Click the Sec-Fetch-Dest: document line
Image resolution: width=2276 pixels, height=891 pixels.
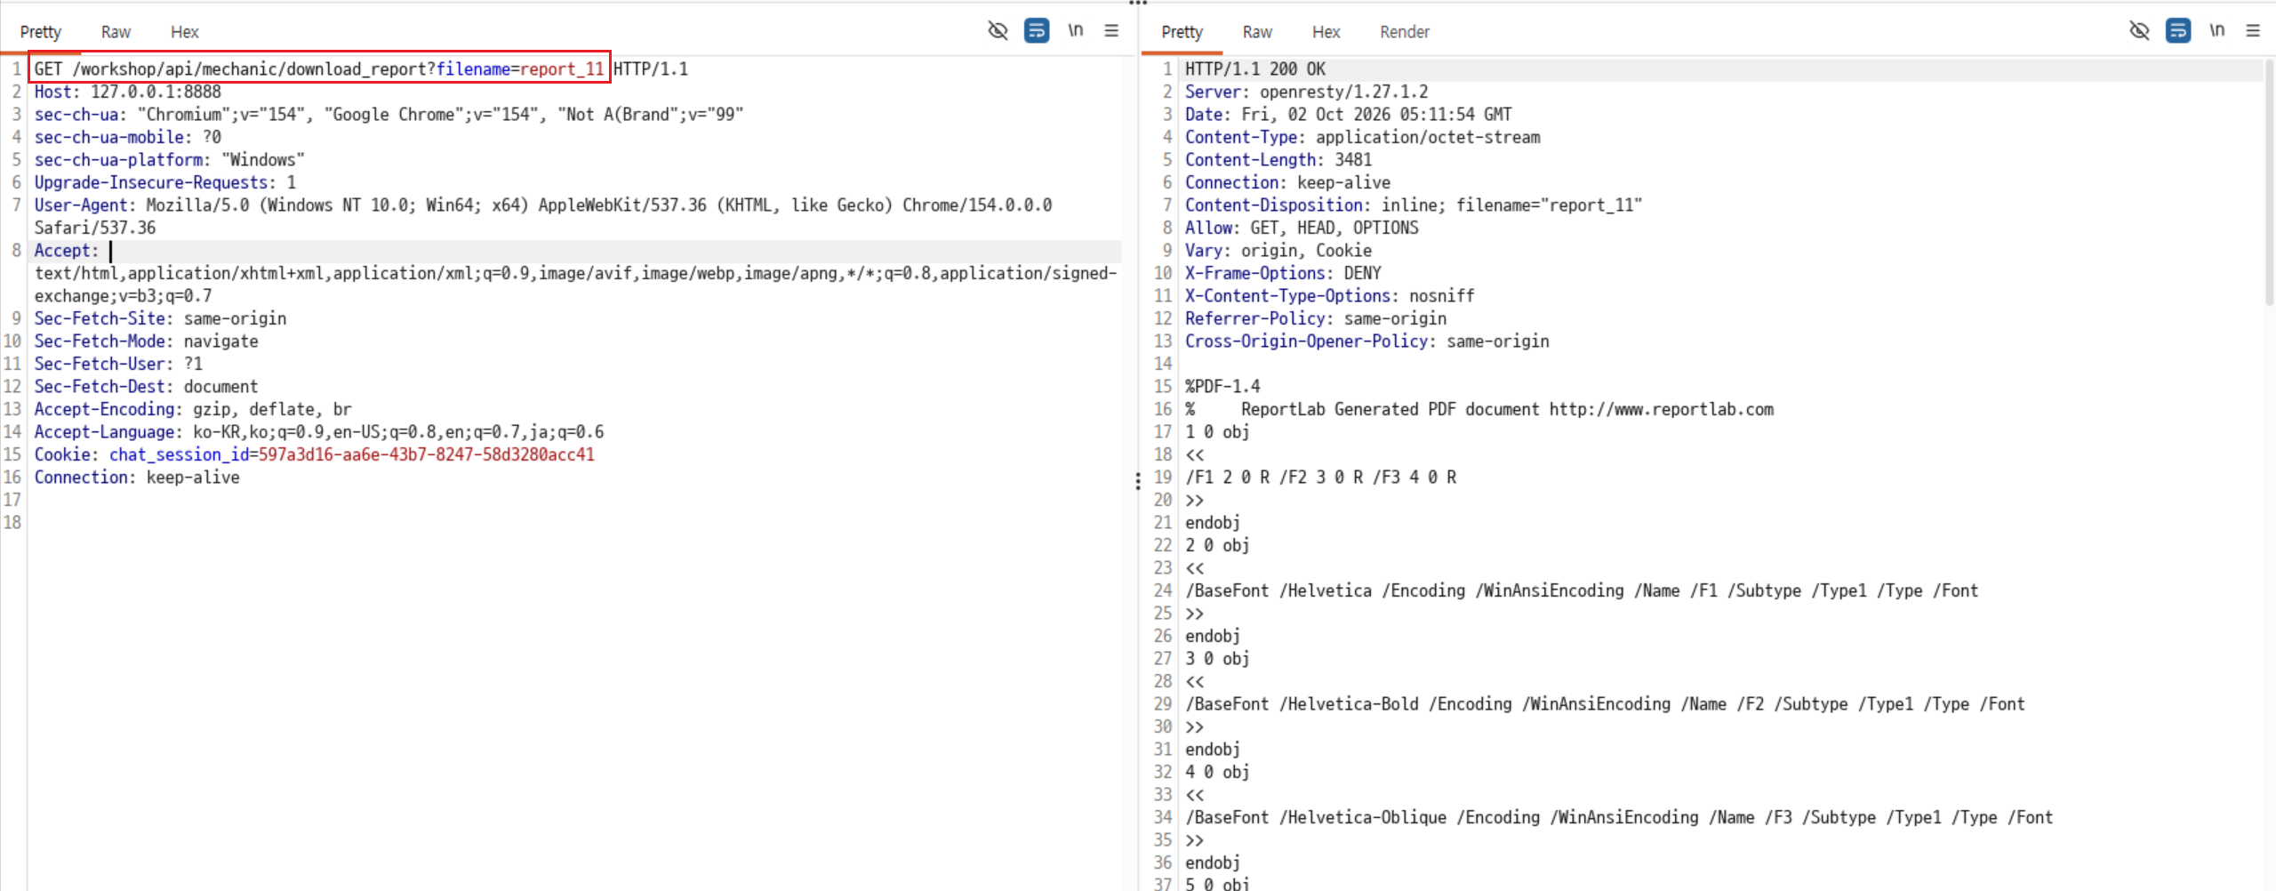coord(146,387)
